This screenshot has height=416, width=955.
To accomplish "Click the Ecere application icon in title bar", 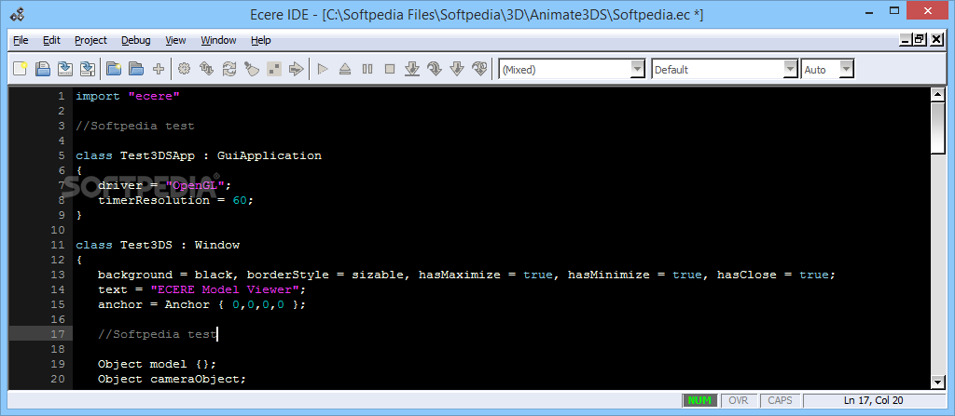I will [x=19, y=13].
